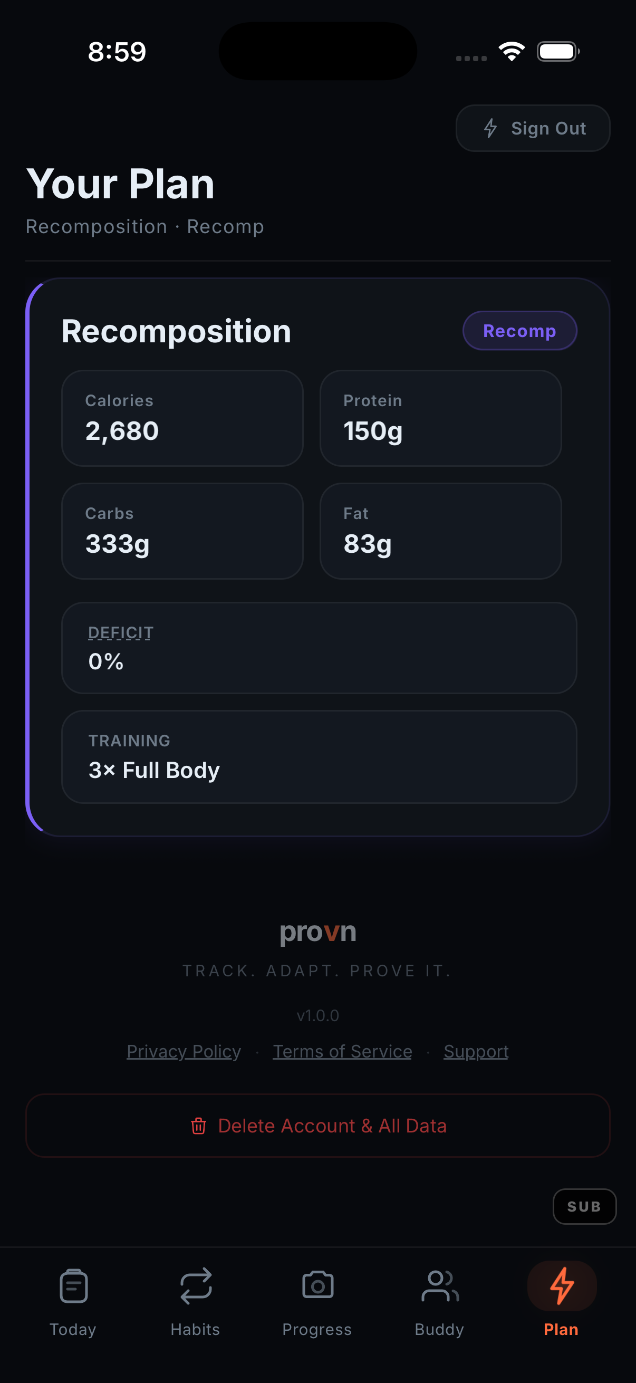The width and height of the screenshot is (636, 1383).
Task: Click the trash icon for account deletion
Action: click(199, 1126)
